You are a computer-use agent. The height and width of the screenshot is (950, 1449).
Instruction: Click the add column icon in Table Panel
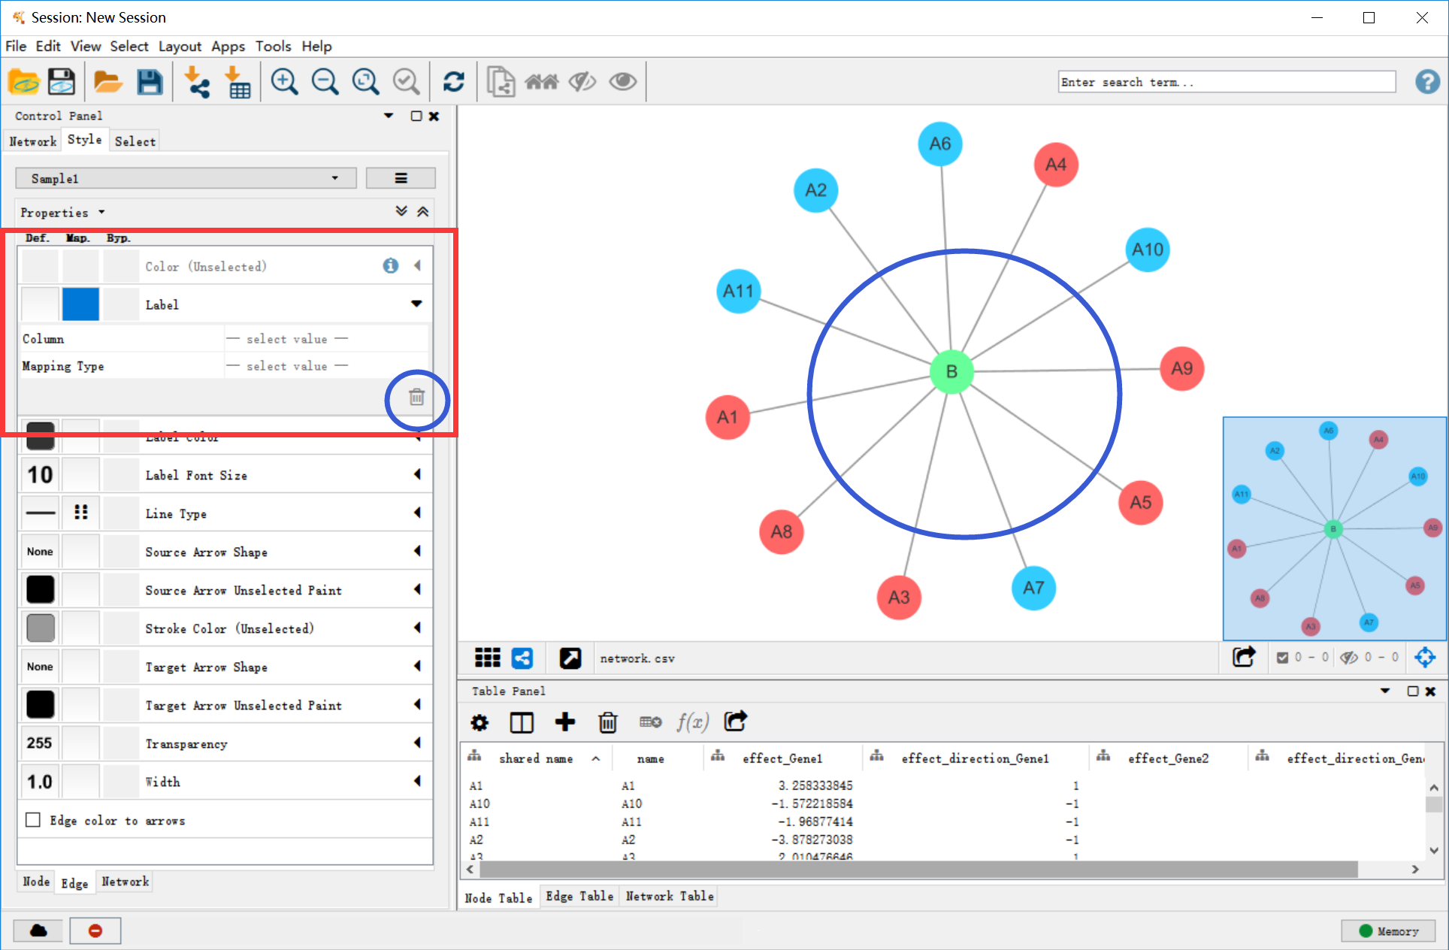click(566, 721)
